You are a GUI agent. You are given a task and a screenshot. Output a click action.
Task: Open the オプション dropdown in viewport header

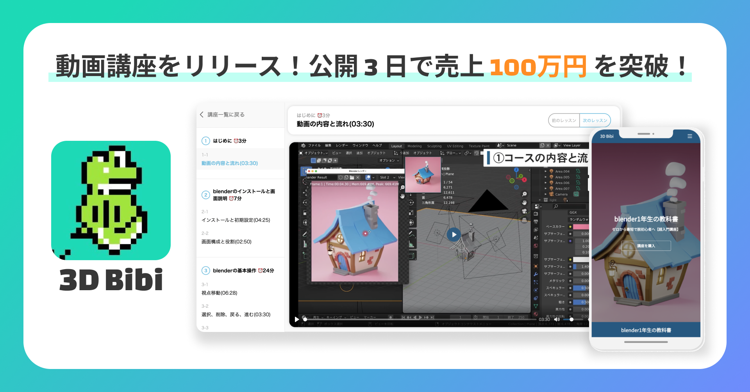pyautogui.click(x=389, y=160)
